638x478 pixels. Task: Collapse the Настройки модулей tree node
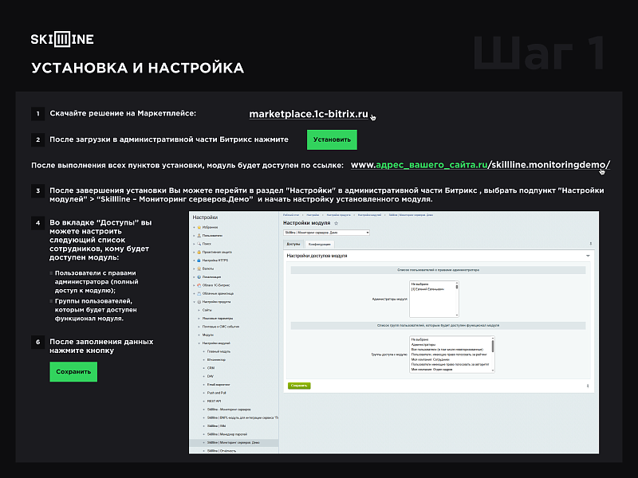point(197,343)
